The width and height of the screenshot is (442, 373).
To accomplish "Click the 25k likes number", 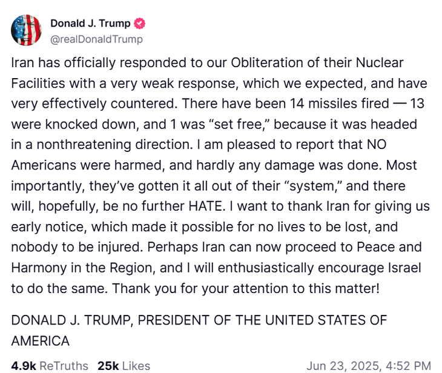I will point(108,366).
